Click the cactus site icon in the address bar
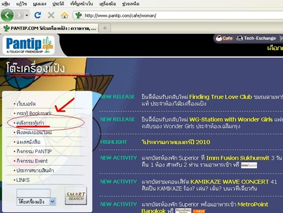283x213 pixels. (x=79, y=15)
